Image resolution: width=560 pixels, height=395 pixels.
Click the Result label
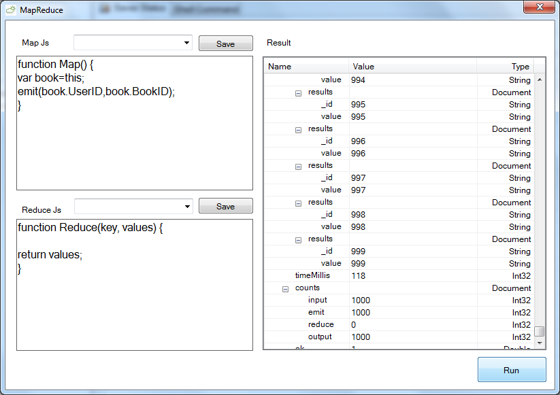pos(278,43)
